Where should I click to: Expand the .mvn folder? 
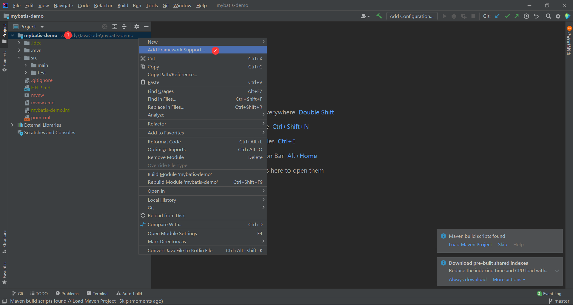pyautogui.click(x=19, y=50)
